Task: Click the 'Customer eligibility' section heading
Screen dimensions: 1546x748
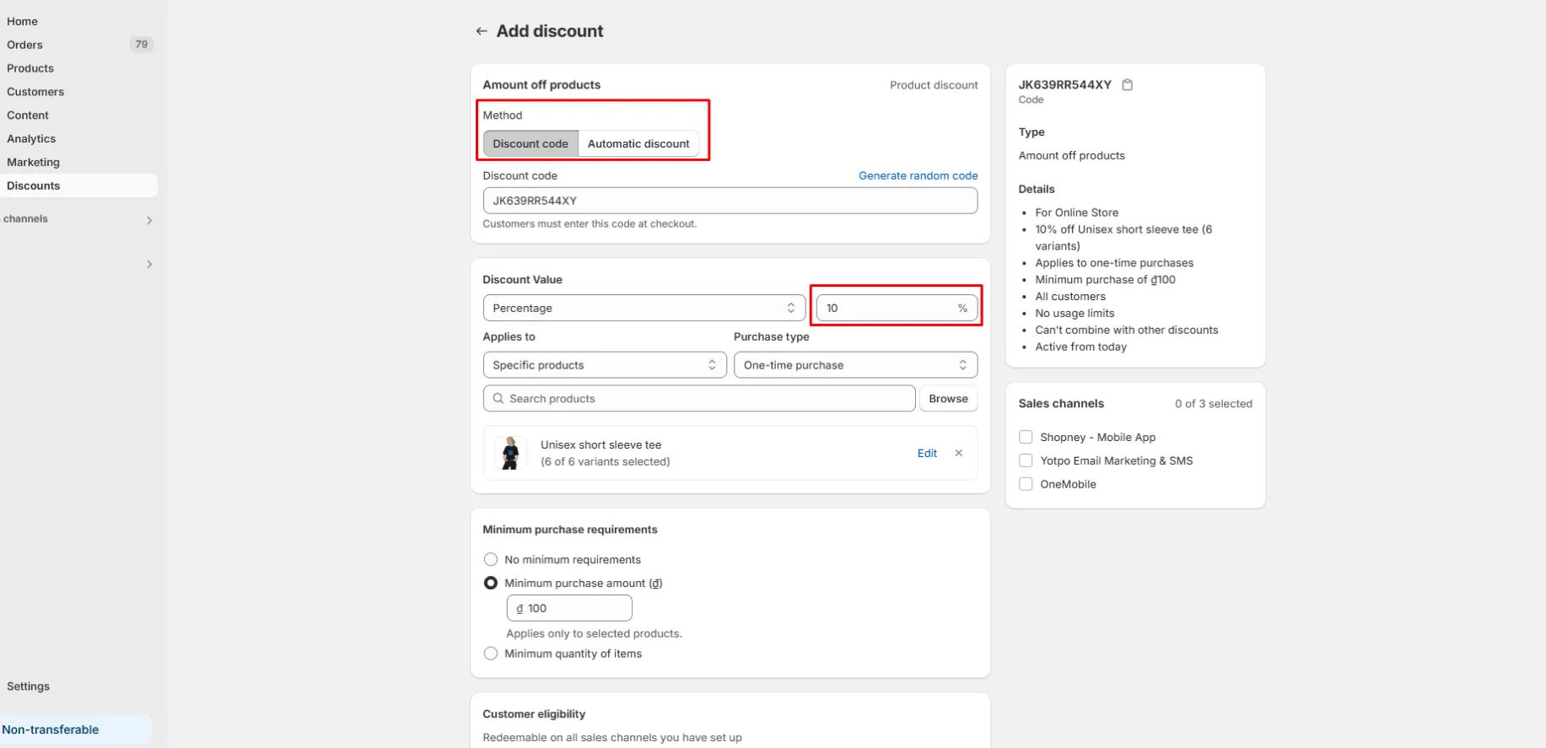Action: pyautogui.click(x=534, y=713)
